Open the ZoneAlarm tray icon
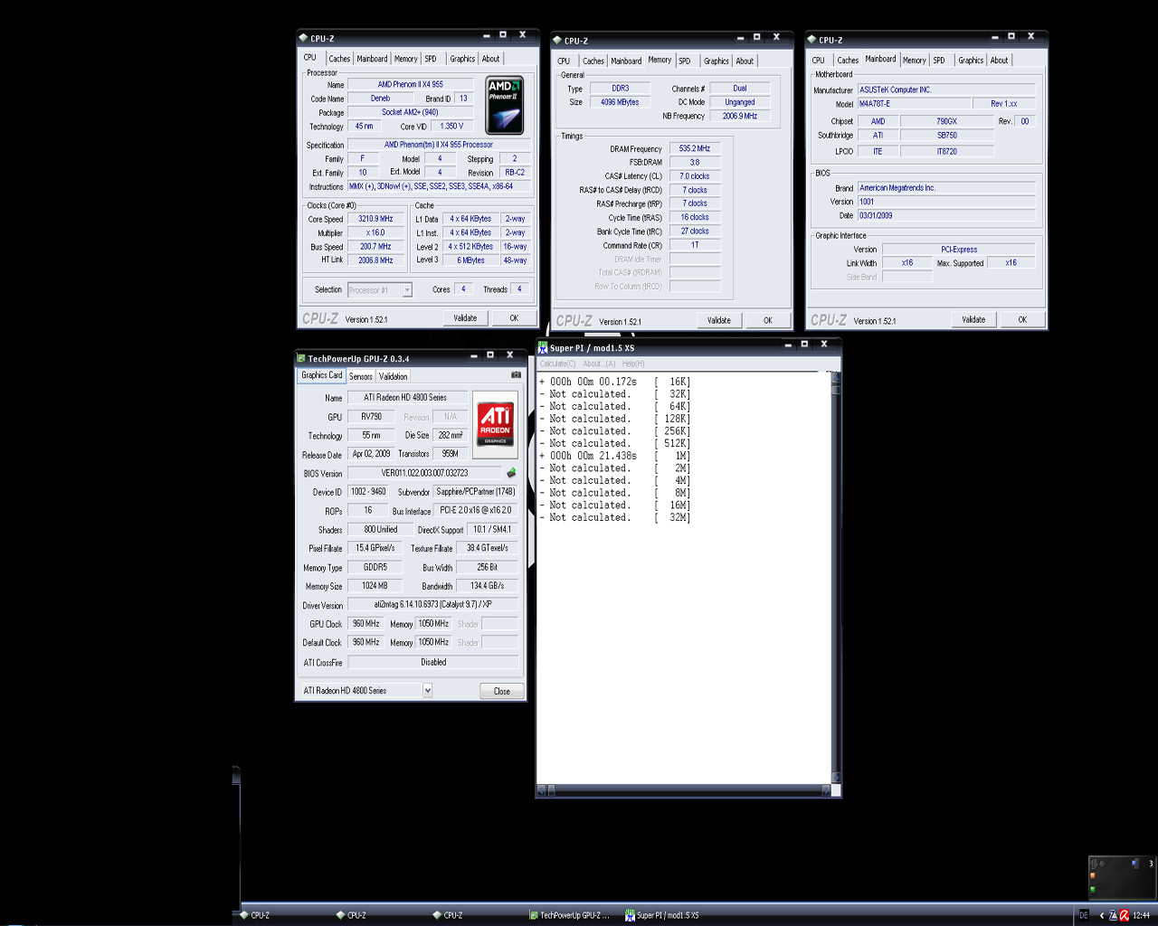This screenshot has width=1158, height=926. pyautogui.click(x=1113, y=915)
